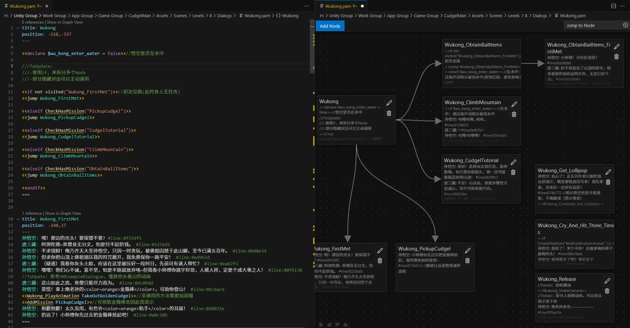630x328 pixels.
Task: Delete the Wukong_Release node
Action: pos(607,291)
